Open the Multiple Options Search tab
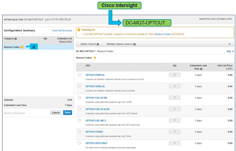236x151 pixels. (121, 44)
